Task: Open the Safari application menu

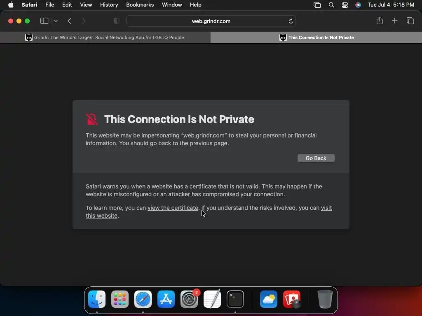Action: (29, 5)
